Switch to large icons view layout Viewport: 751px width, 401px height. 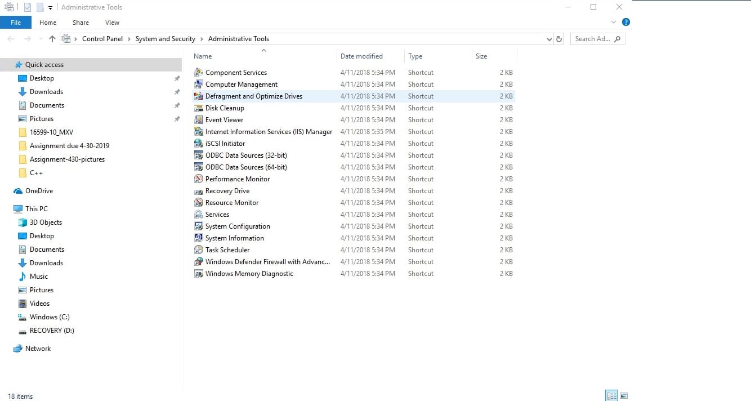[x=624, y=395]
